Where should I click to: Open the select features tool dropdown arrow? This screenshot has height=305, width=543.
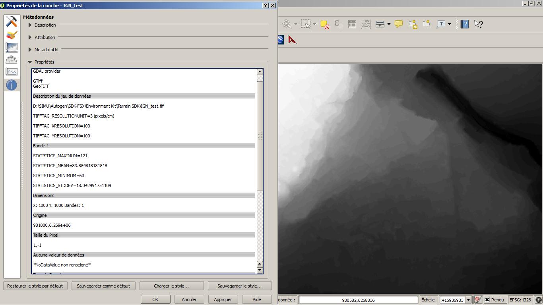click(314, 24)
